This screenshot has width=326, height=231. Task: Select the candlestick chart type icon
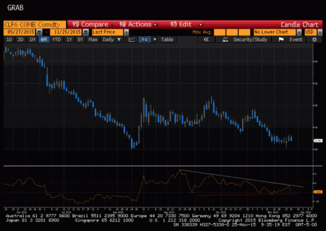(x=145, y=40)
